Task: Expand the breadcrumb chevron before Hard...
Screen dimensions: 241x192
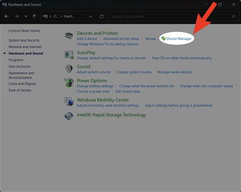Action: tap(62, 16)
